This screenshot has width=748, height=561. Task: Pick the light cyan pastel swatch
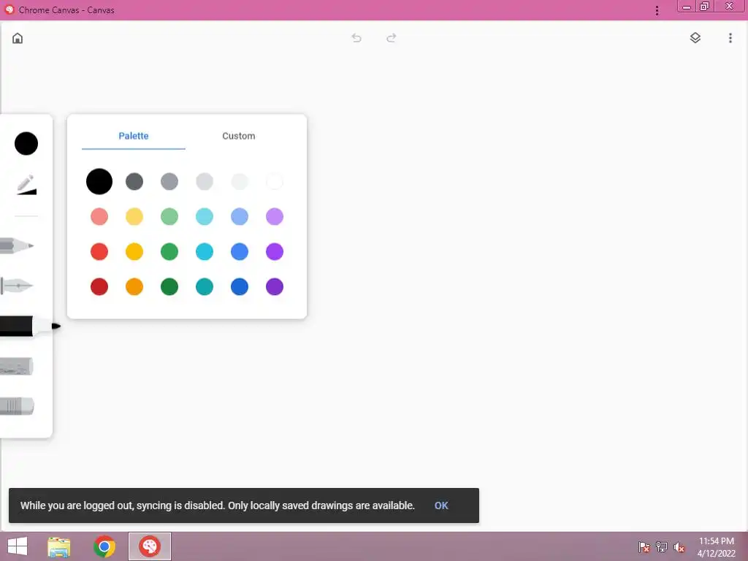point(205,216)
